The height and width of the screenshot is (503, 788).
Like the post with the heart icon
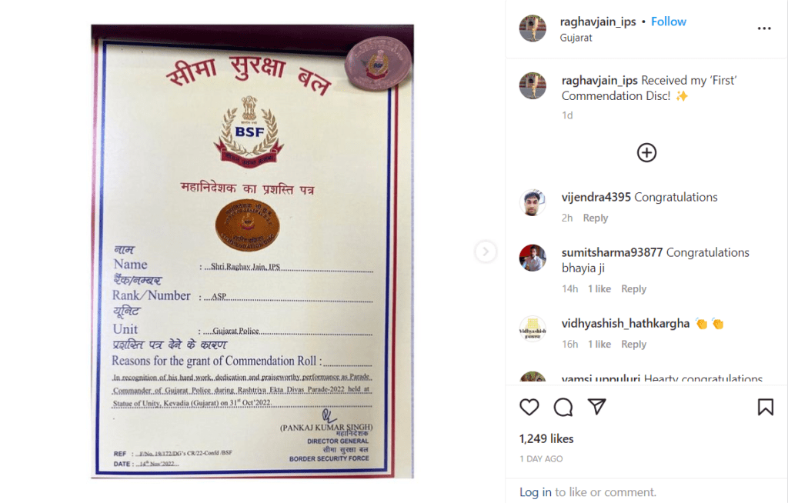[x=529, y=407]
